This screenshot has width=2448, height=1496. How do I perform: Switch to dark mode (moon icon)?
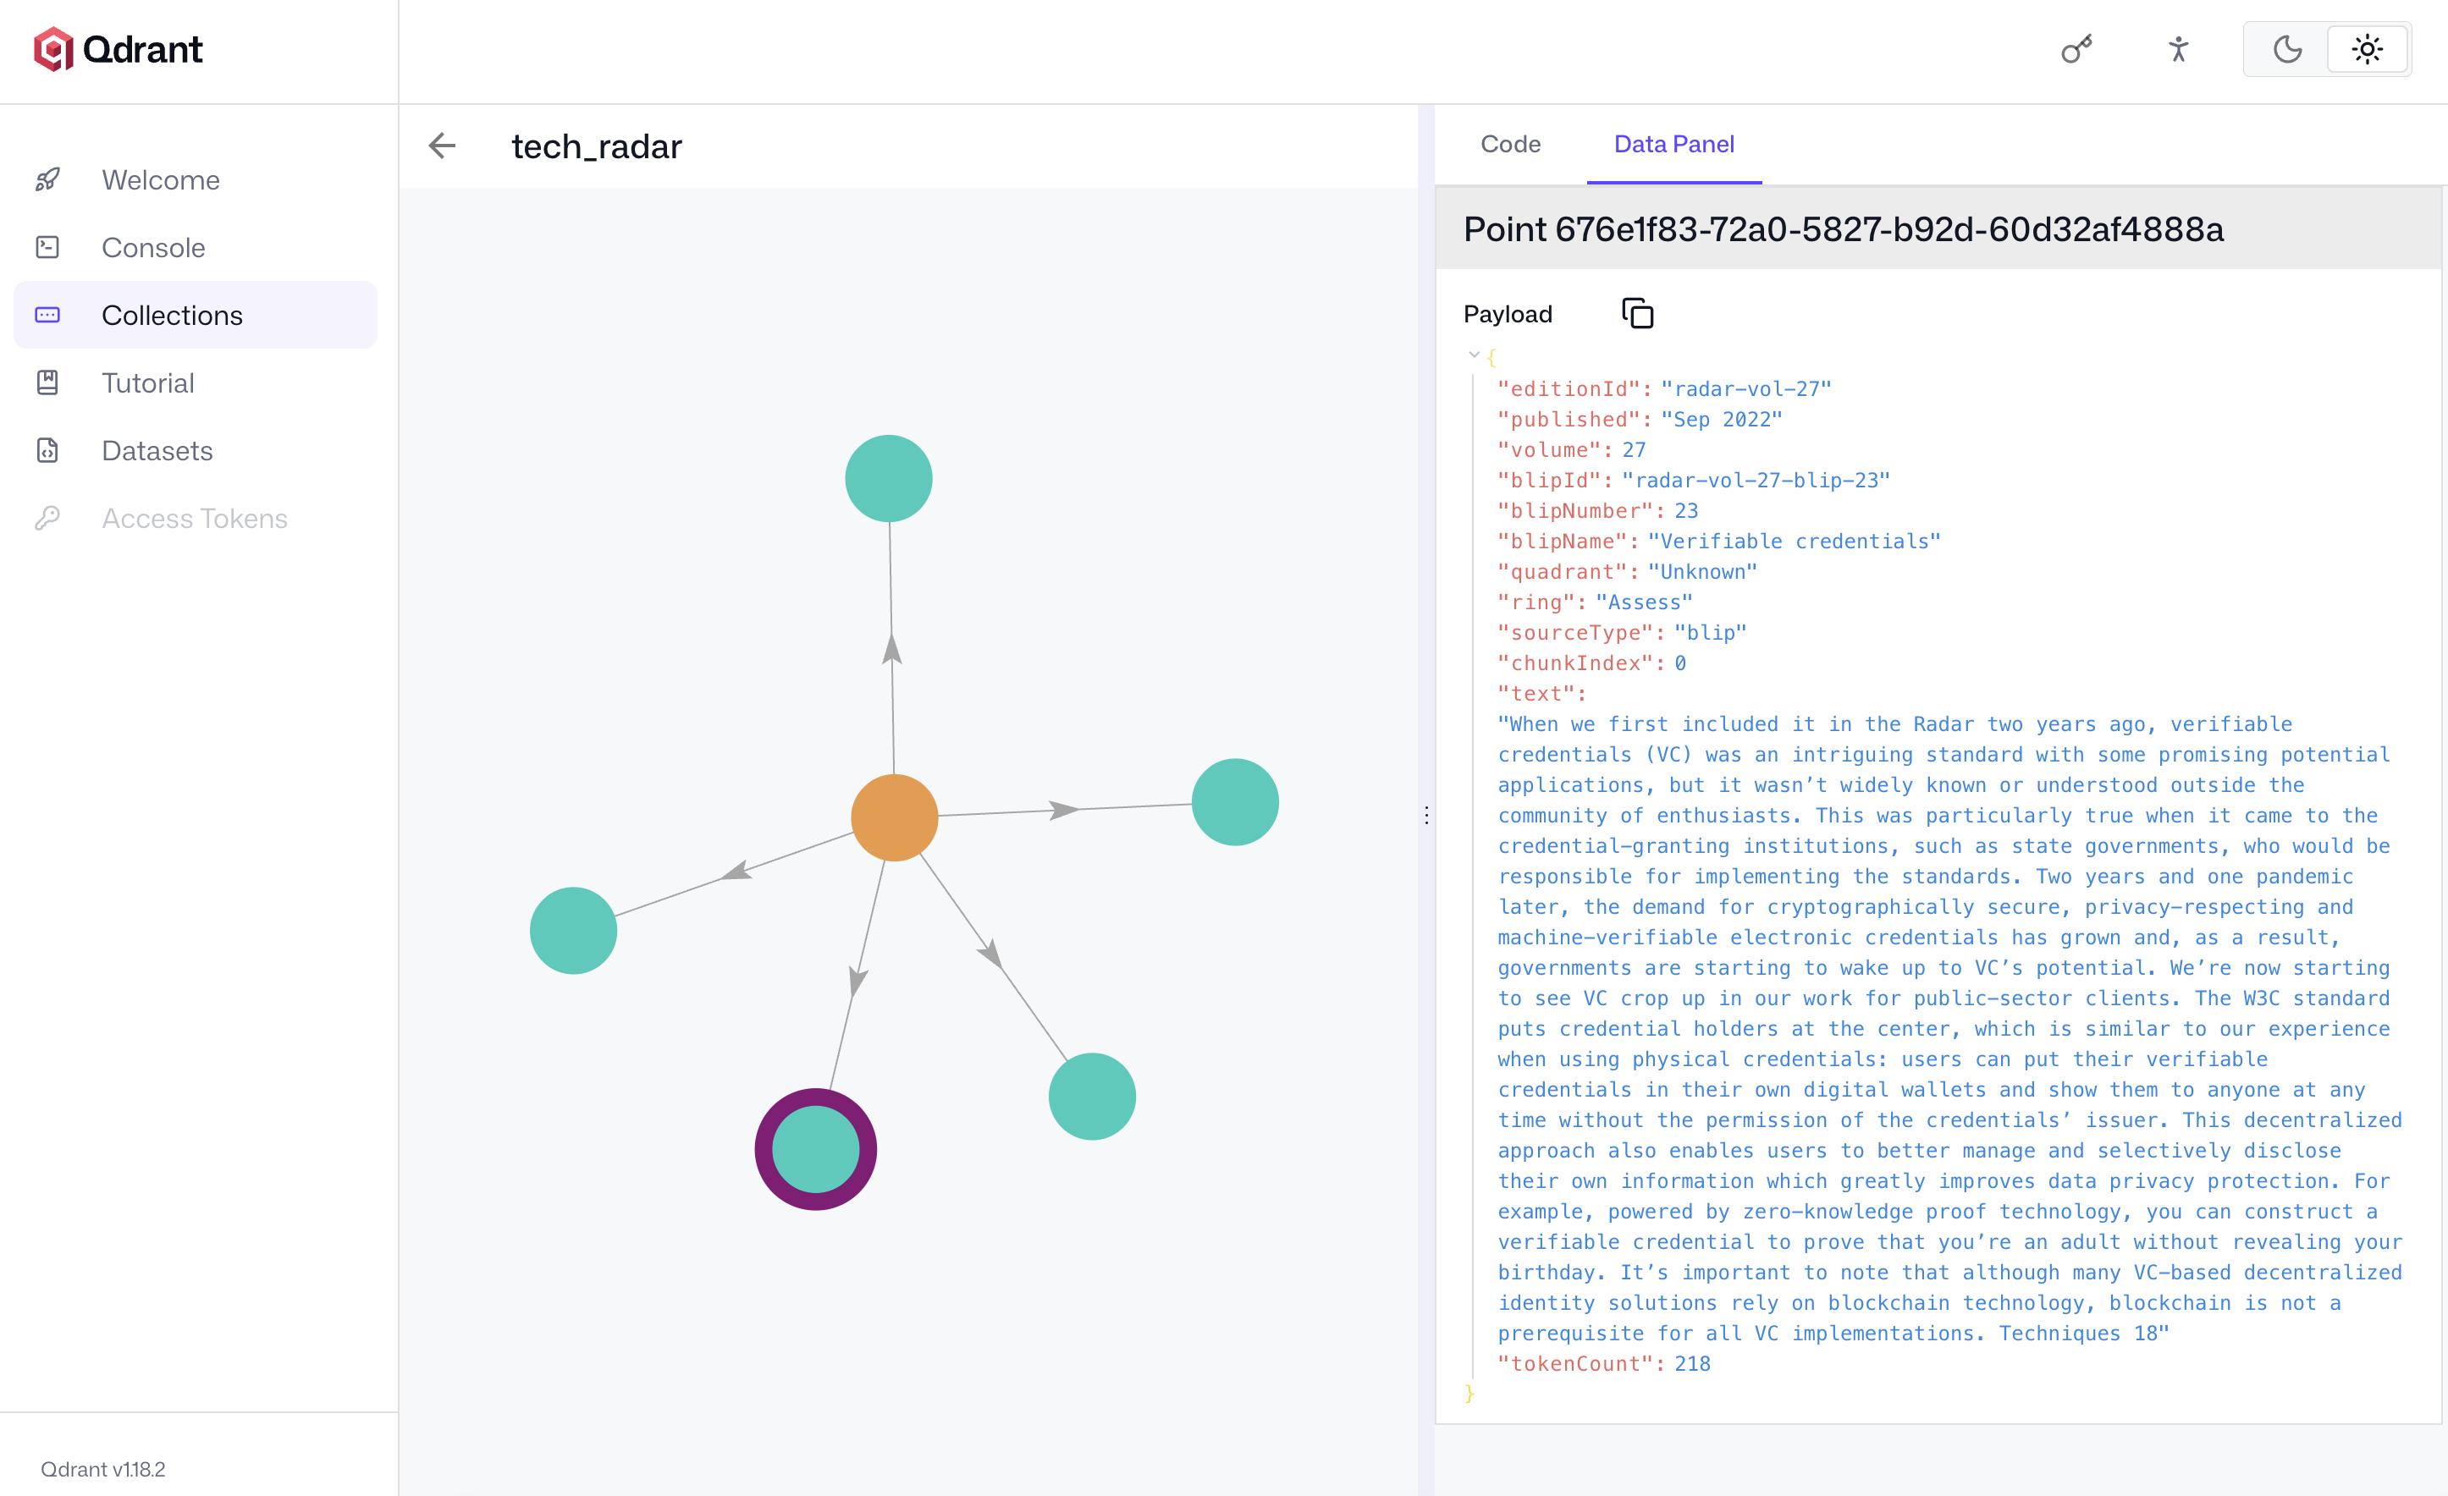point(2287,50)
